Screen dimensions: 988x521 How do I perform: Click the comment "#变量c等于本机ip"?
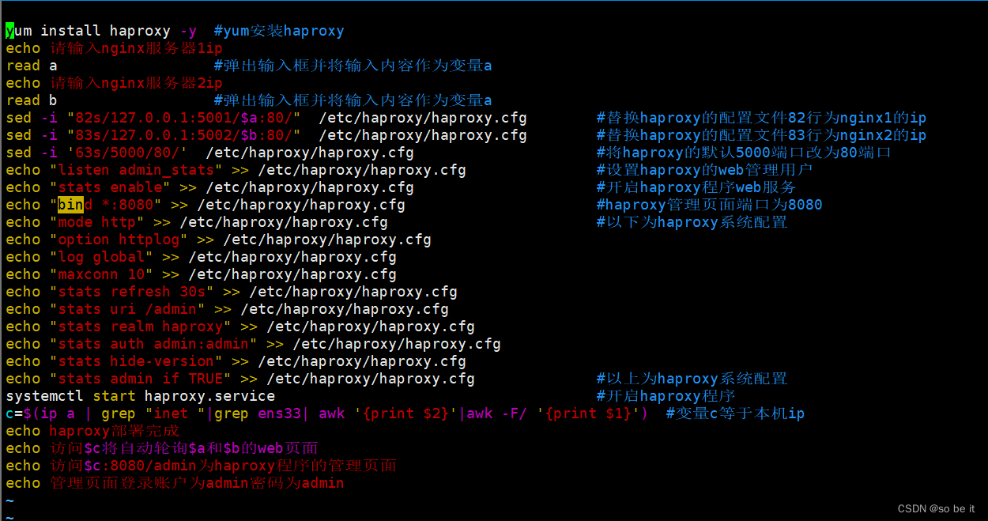(x=735, y=413)
